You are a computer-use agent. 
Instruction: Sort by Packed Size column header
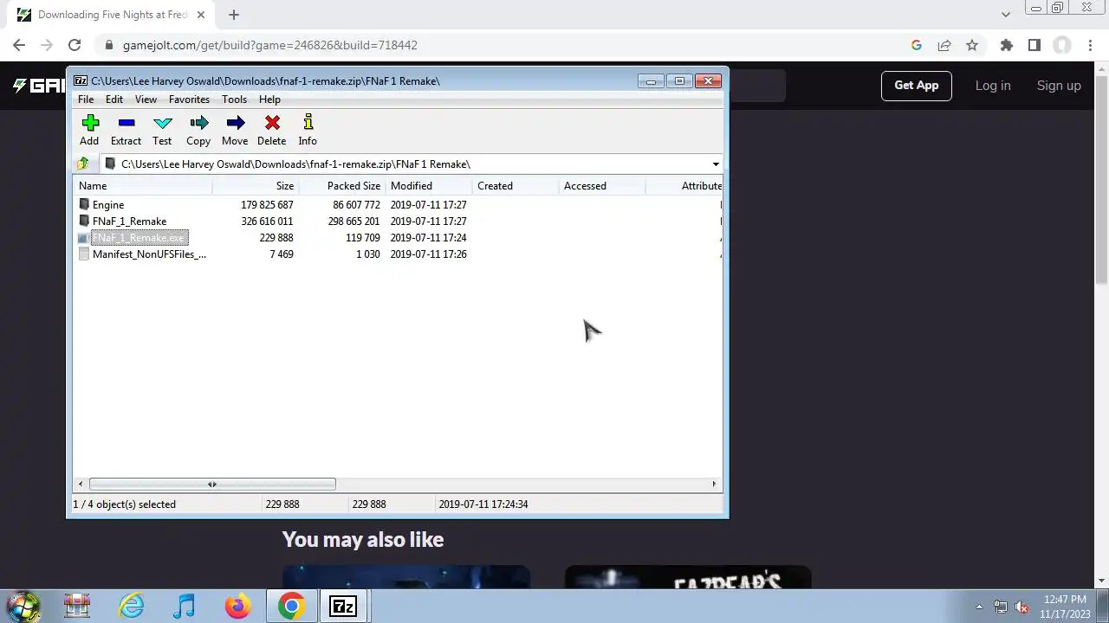[342, 186]
